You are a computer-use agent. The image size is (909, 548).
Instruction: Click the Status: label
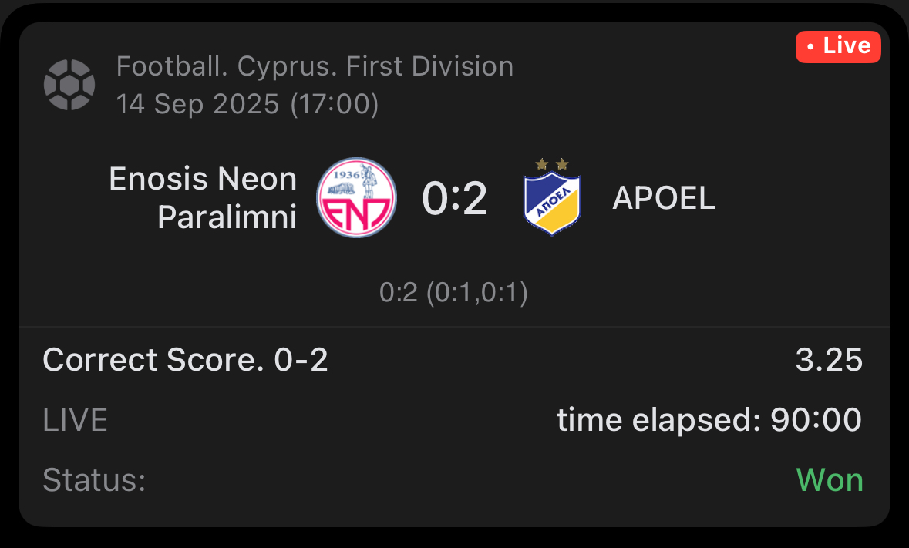[x=94, y=479]
